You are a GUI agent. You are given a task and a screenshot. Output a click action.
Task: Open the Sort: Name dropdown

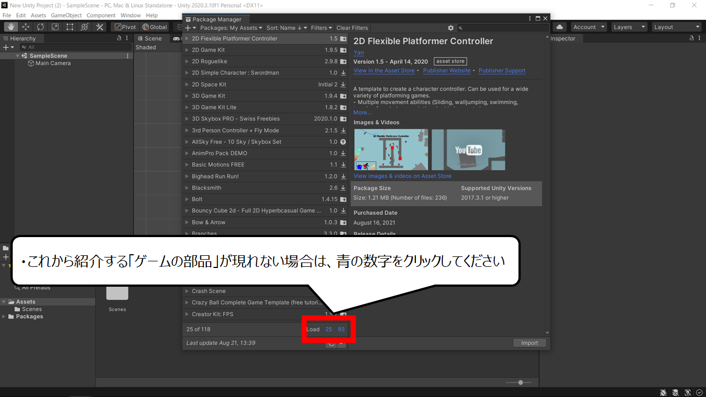[x=287, y=28]
